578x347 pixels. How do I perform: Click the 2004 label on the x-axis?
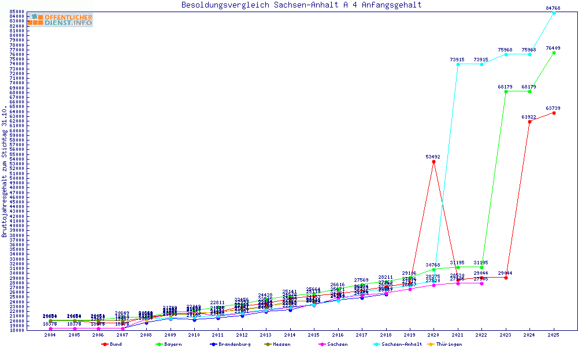[50, 335]
